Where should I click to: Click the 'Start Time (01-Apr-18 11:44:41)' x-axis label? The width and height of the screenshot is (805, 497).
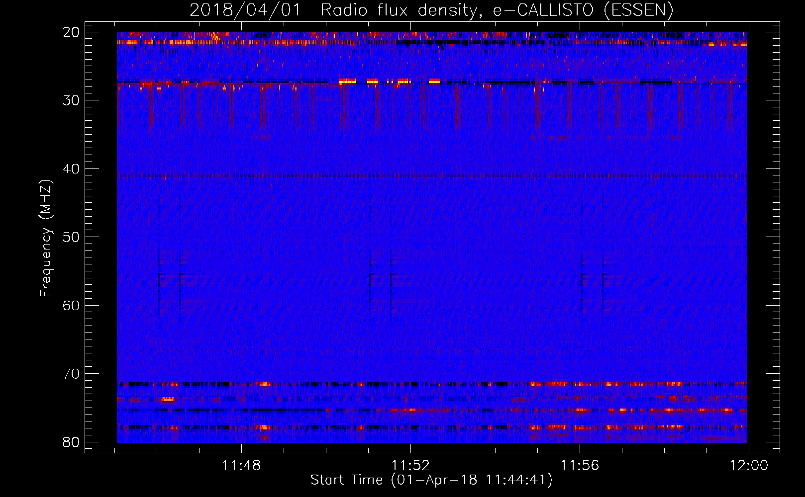pos(431,480)
